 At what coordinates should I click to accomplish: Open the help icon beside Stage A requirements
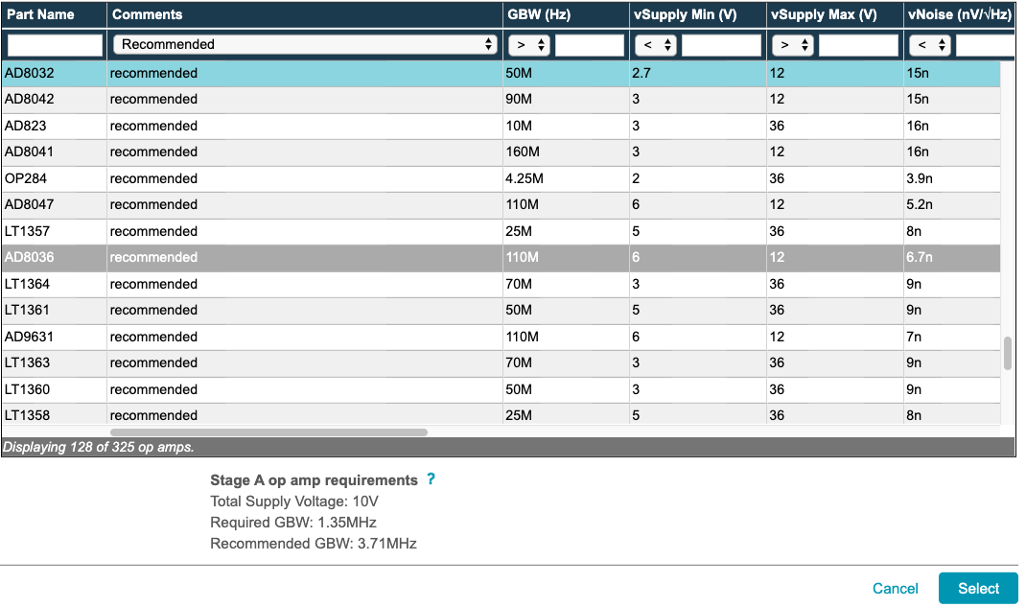pos(431,479)
